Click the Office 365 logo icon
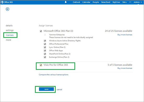This screenshot has width=144, height=102. [2, 2]
